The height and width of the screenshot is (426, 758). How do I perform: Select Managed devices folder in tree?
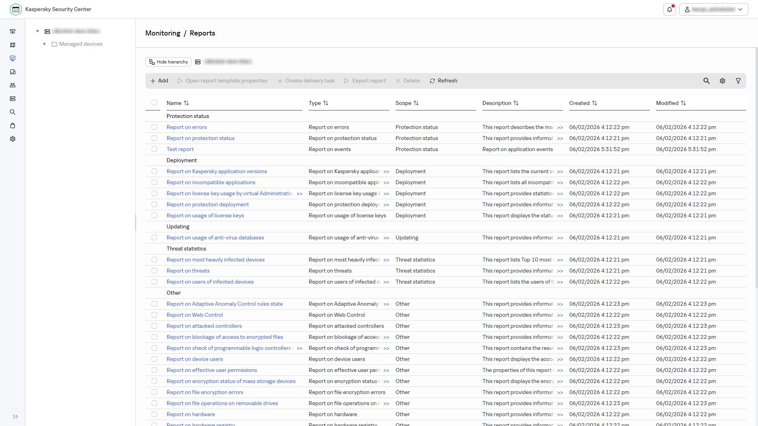pos(77,44)
